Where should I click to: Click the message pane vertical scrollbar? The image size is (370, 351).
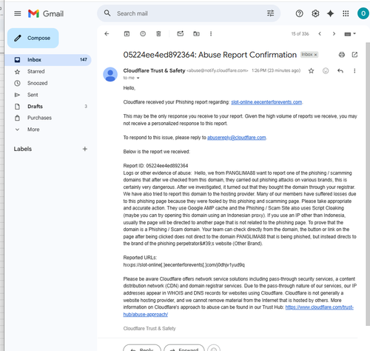368,184
